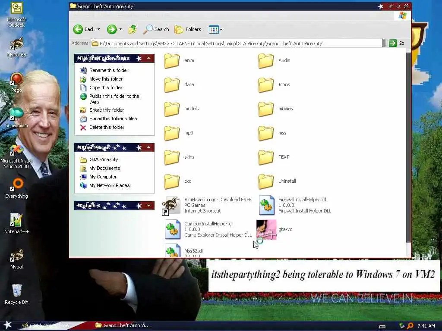Select the models folder
Screen dimensions: 442x331
pos(181,109)
